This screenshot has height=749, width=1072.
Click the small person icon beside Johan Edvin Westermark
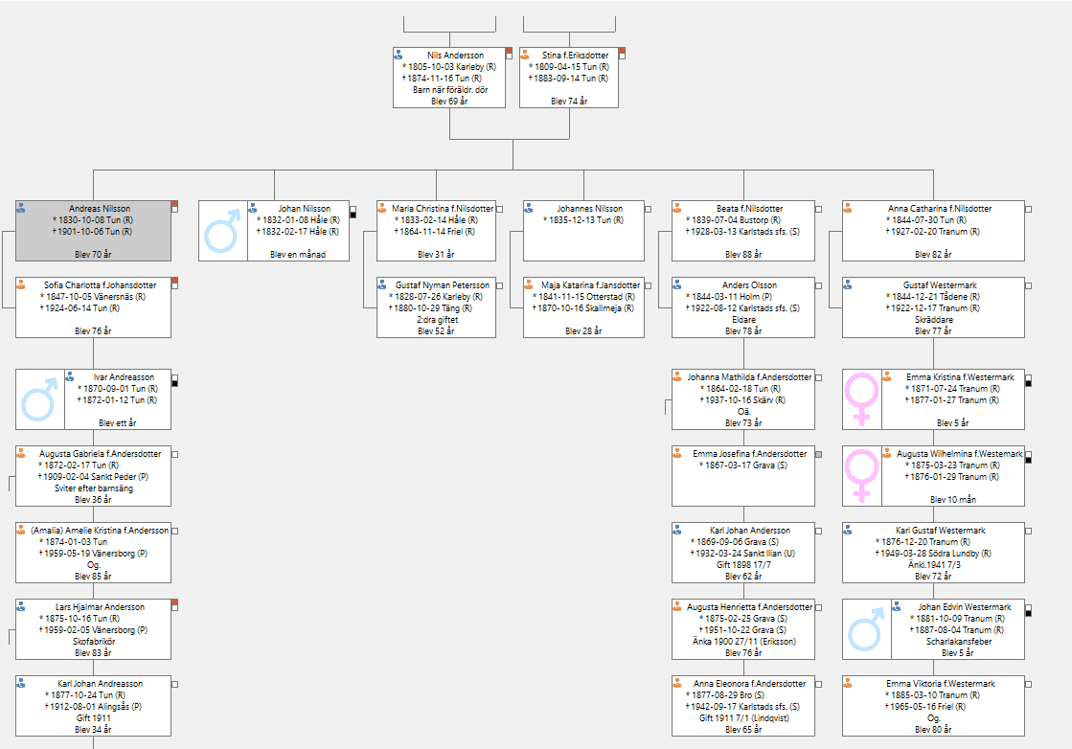point(897,605)
